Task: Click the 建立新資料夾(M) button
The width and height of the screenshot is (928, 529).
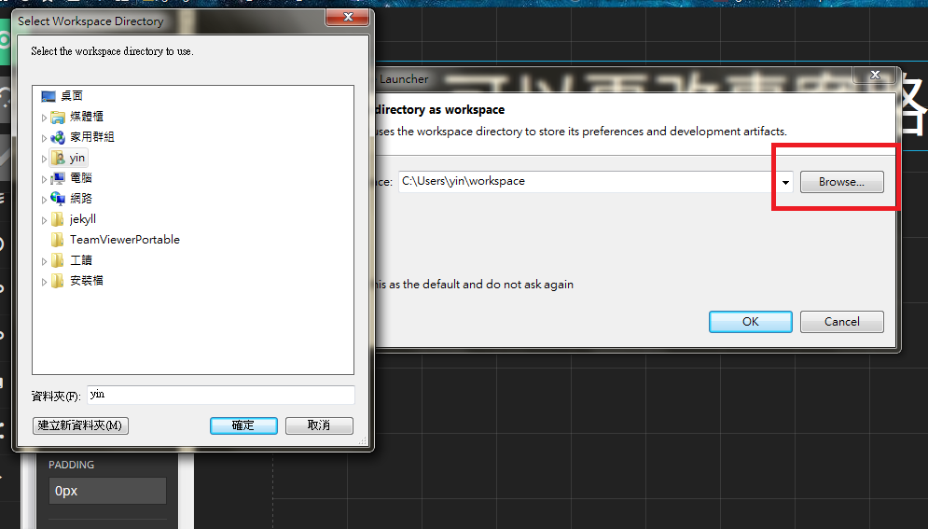Action: (x=80, y=425)
